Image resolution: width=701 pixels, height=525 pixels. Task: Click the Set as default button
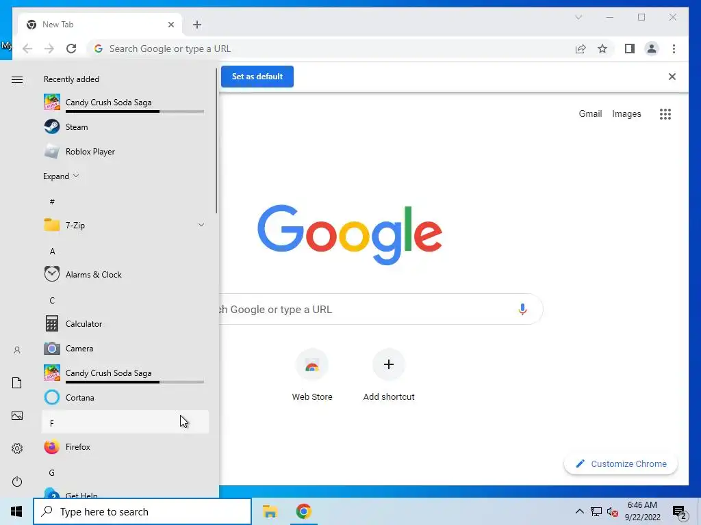pyautogui.click(x=257, y=77)
